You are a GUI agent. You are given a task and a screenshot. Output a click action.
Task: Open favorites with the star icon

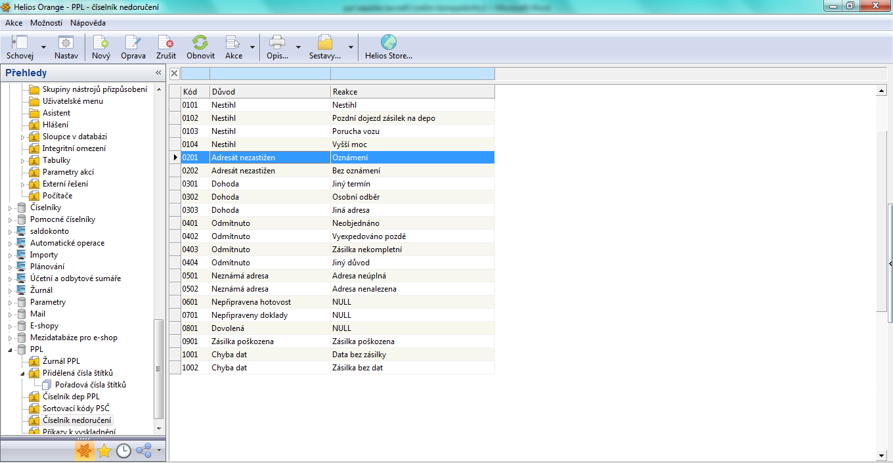[104, 451]
